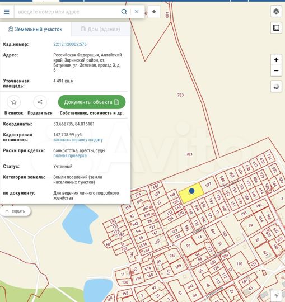The width and height of the screenshot is (285, 302).
Task: Clear the search field with X
Action: (137, 12)
